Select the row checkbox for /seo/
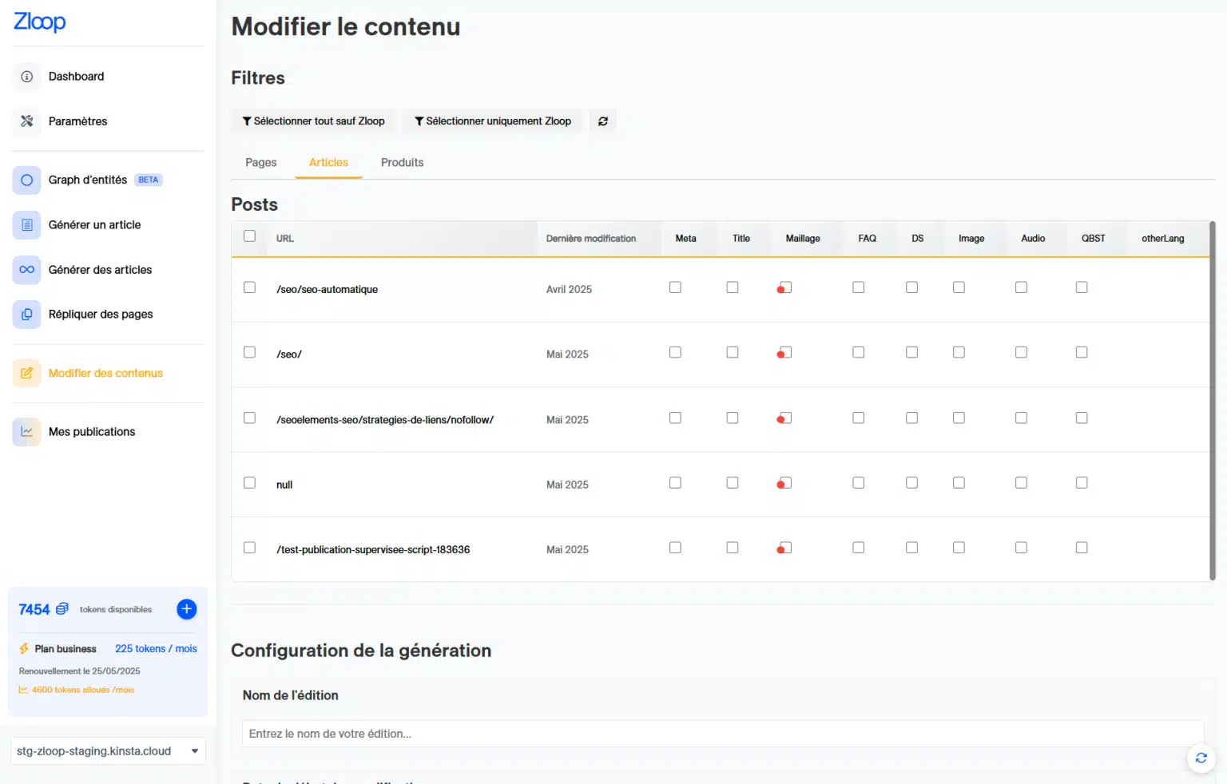This screenshot has width=1227, height=784. [x=250, y=352]
